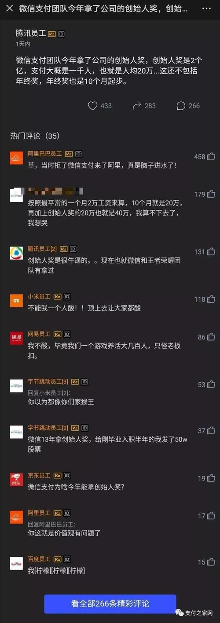The width and height of the screenshot is (220, 623).
Task: Tap the Alibaba avatar of the first commenter
Action: [x=16, y=158]
